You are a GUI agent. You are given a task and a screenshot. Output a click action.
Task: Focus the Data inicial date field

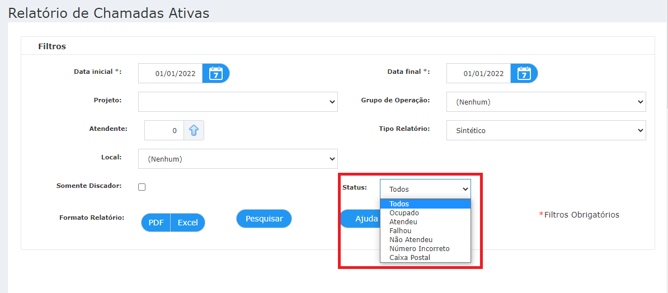tap(171, 74)
